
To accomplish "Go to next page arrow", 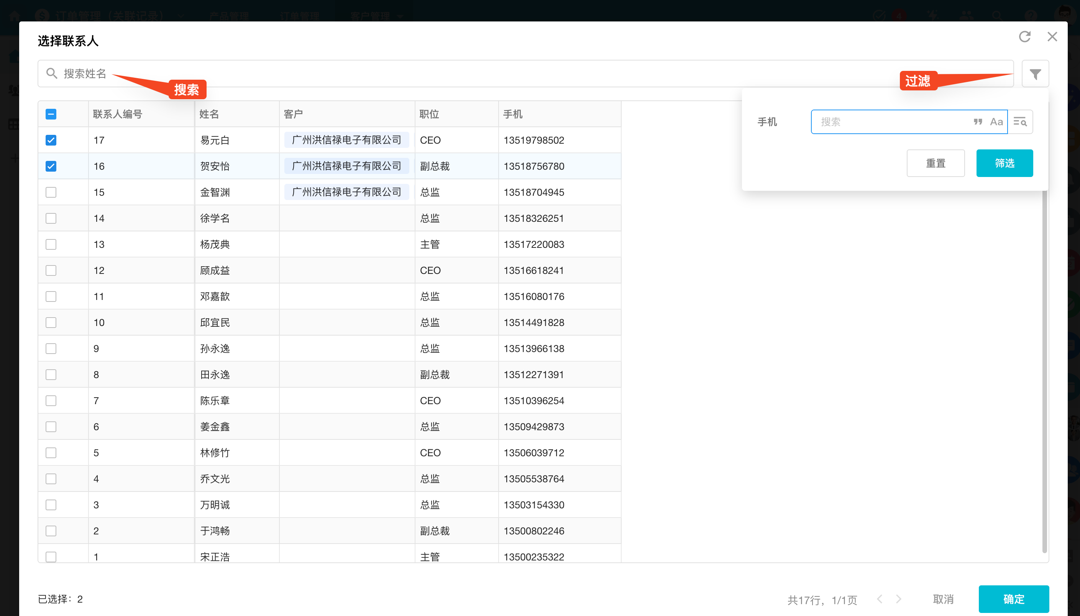I will pos(898,599).
